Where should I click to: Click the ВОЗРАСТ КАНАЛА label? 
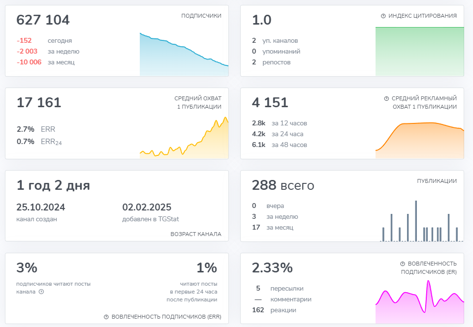click(196, 234)
